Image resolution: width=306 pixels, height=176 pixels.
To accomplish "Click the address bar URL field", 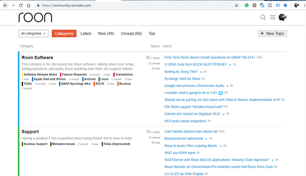I will 135,5.
